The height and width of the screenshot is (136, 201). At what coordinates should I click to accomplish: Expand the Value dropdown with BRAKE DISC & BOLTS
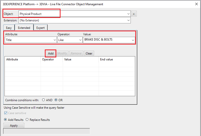click(109, 40)
